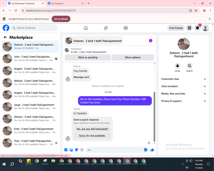Open Flow's conversation in the list
Screen dimensions: 214x171
click(30, 143)
